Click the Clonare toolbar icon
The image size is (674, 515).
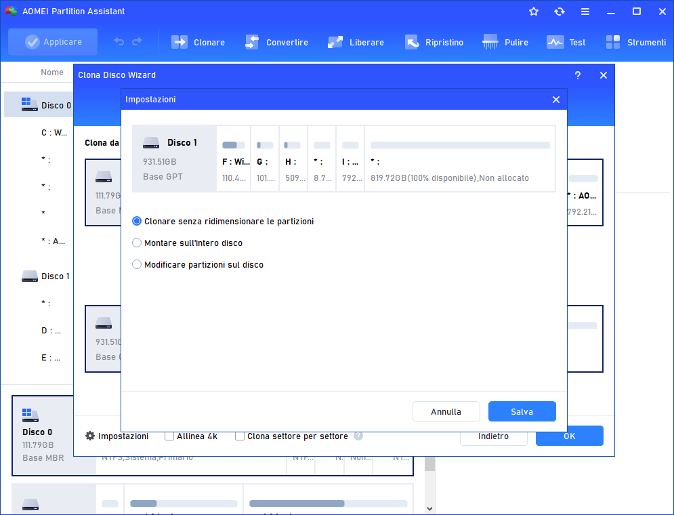(x=180, y=42)
